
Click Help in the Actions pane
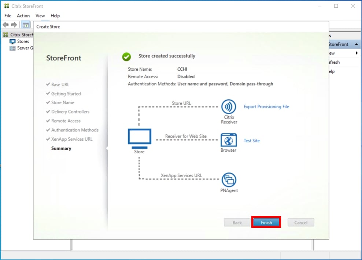tap(332, 71)
